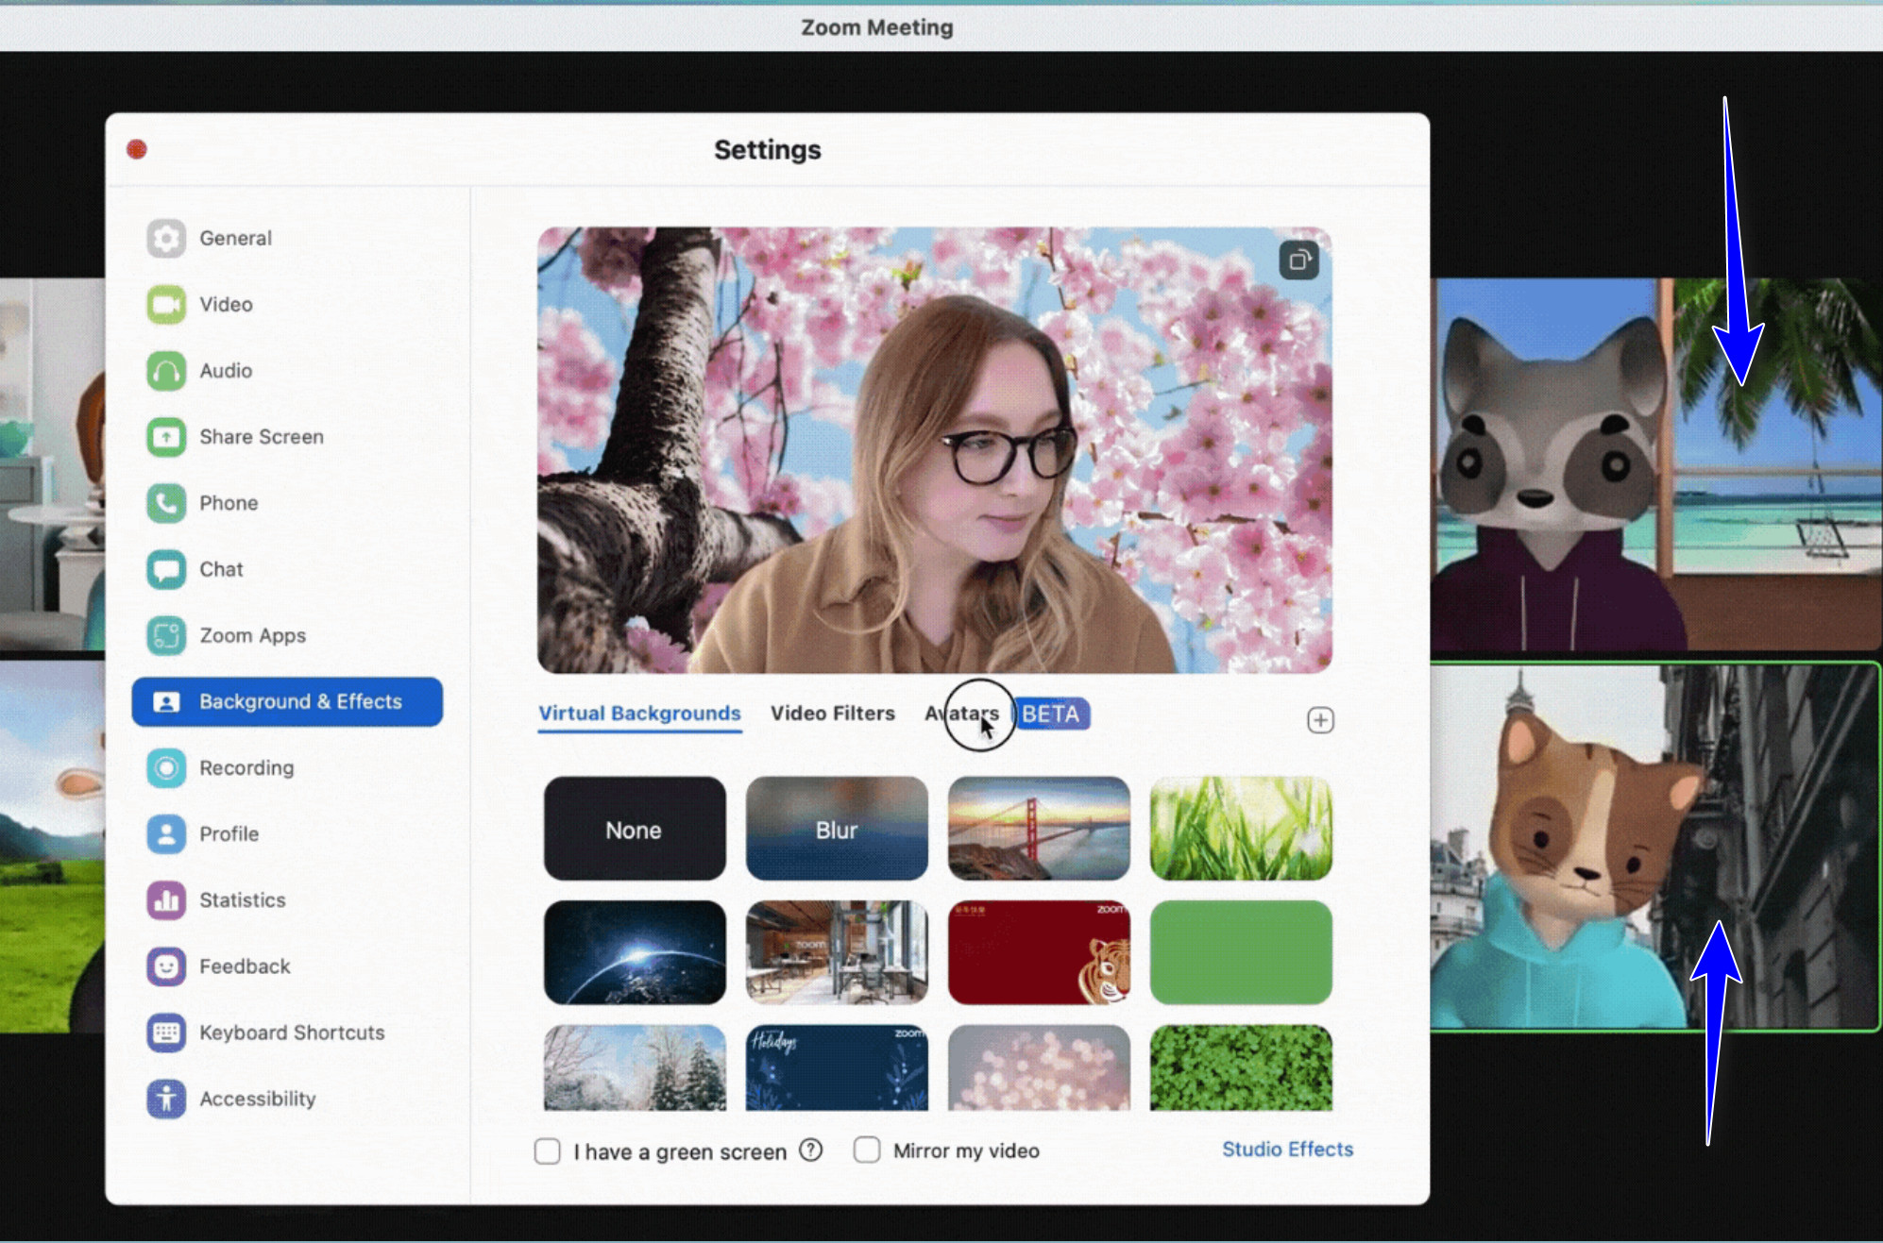
Task: Click the BETA badge next to Avatars
Action: (x=1051, y=714)
